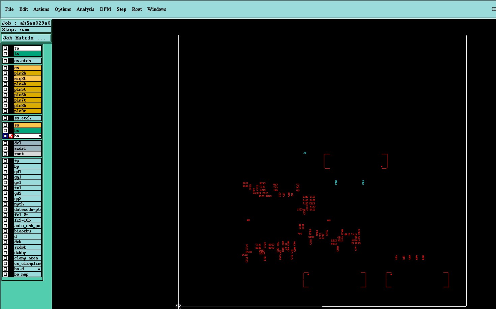Screen dimensions: 496x309
Task: Select layer pln9t in the list
Action: (28, 111)
